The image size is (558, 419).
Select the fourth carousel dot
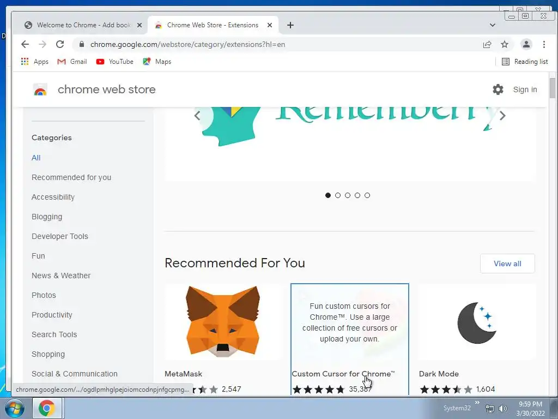pos(357,195)
